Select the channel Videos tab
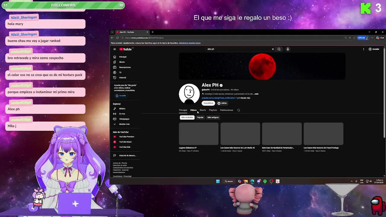 pyautogui.click(x=193, y=110)
